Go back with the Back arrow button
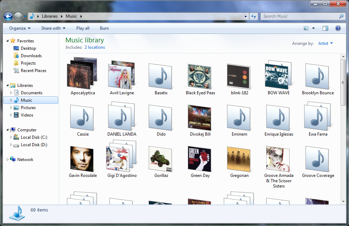The height and width of the screenshot is (226, 349). [8, 16]
